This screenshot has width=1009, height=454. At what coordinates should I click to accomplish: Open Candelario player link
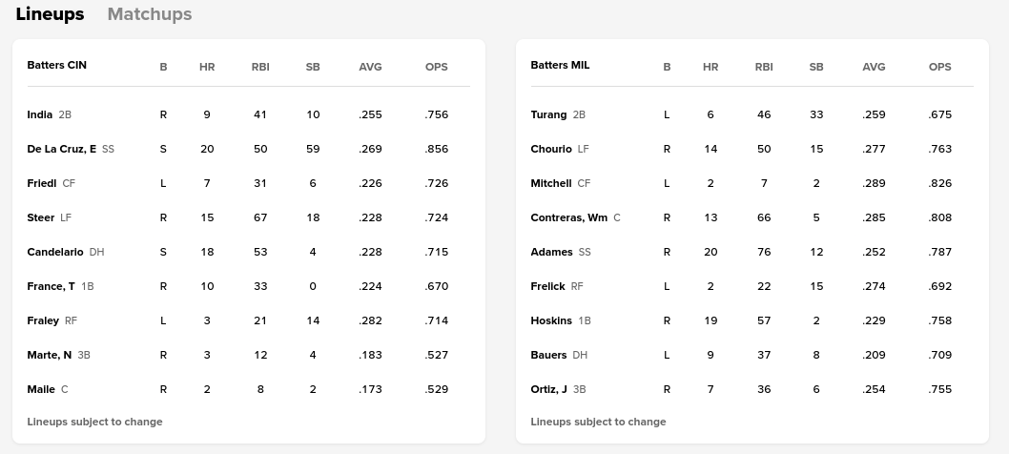click(x=54, y=252)
